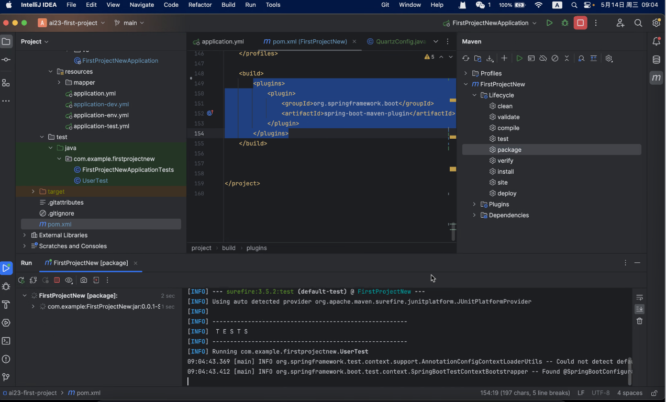The height and width of the screenshot is (402, 666).
Task: Open FirstProjectNewApplication run configuration dropdown
Action: 490,23
